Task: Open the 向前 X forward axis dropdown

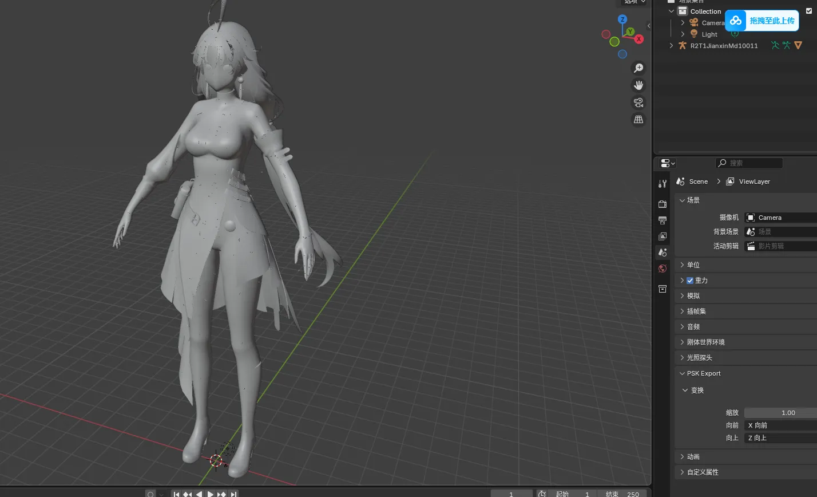Action: click(780, 425)
